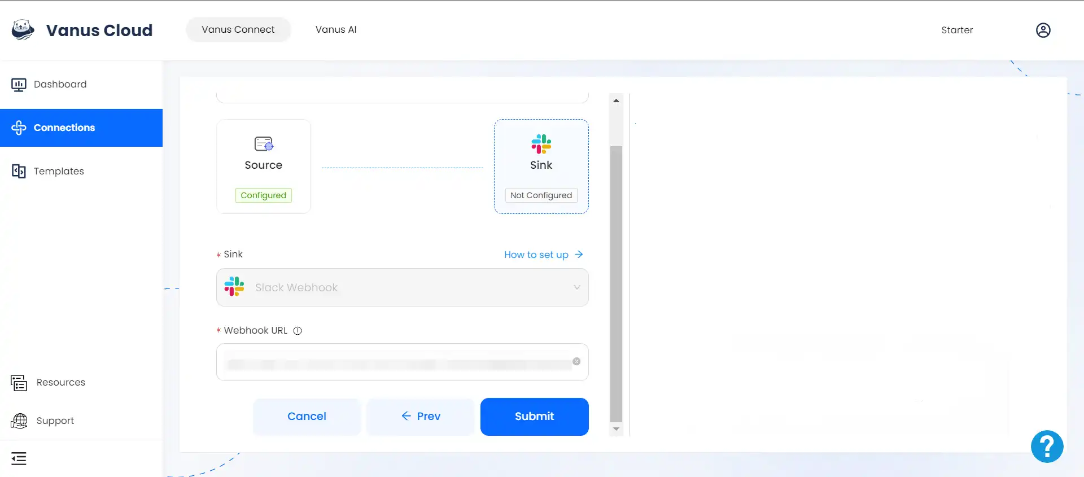1084x477 pixels.
Task: Click the Slack icon in the Sink dropdown
Action: click(234, 287)
